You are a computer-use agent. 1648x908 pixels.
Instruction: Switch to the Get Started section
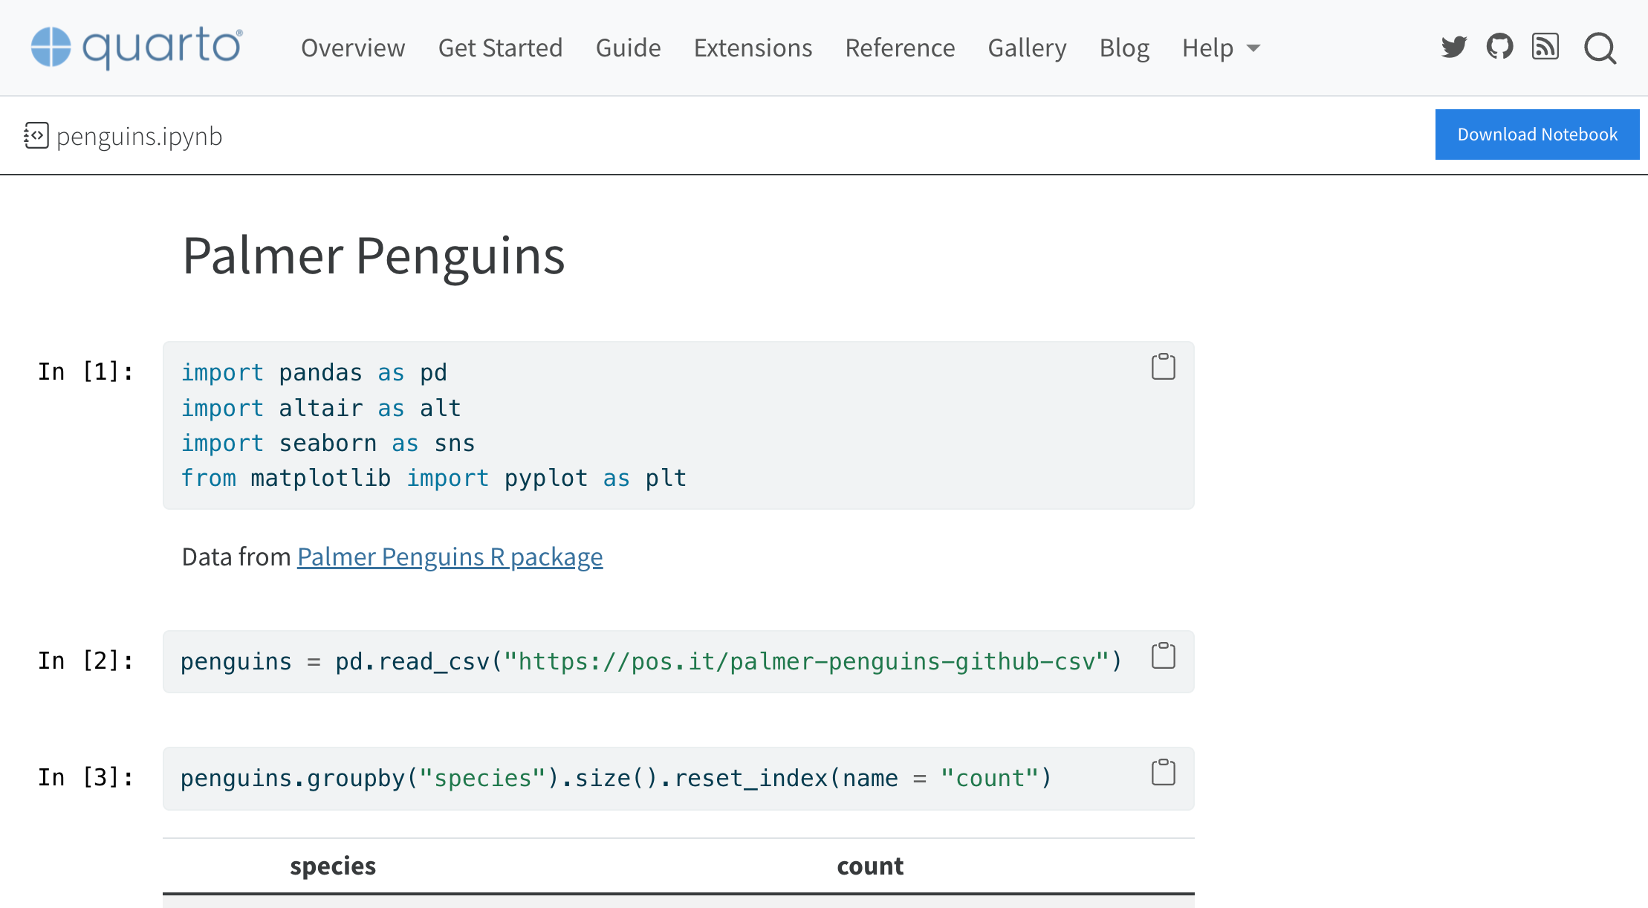(x=500, y=48)
